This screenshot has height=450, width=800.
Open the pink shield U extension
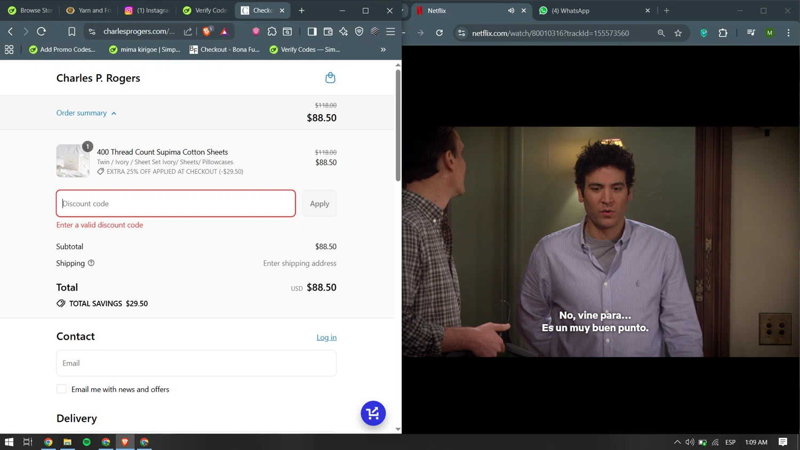pyautogui.click(x=256, y=31)
